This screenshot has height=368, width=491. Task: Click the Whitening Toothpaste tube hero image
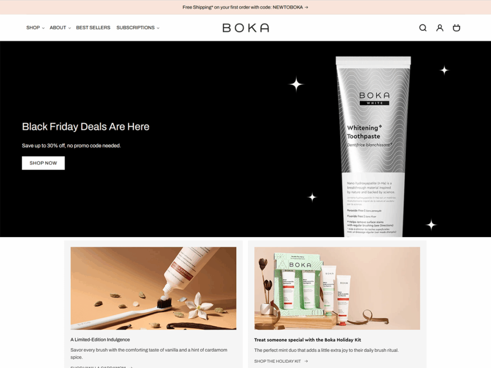pos(373,147)
